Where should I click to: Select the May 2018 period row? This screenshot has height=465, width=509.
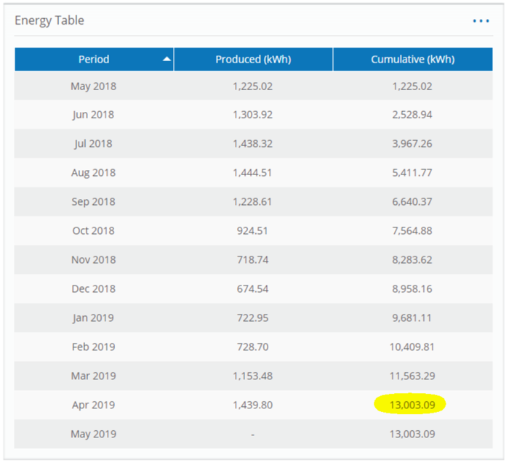point(93,86)
